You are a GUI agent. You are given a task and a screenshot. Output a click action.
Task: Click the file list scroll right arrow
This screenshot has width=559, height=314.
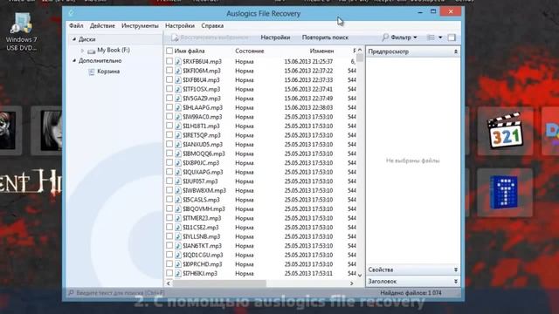click(x=351, y=283)
